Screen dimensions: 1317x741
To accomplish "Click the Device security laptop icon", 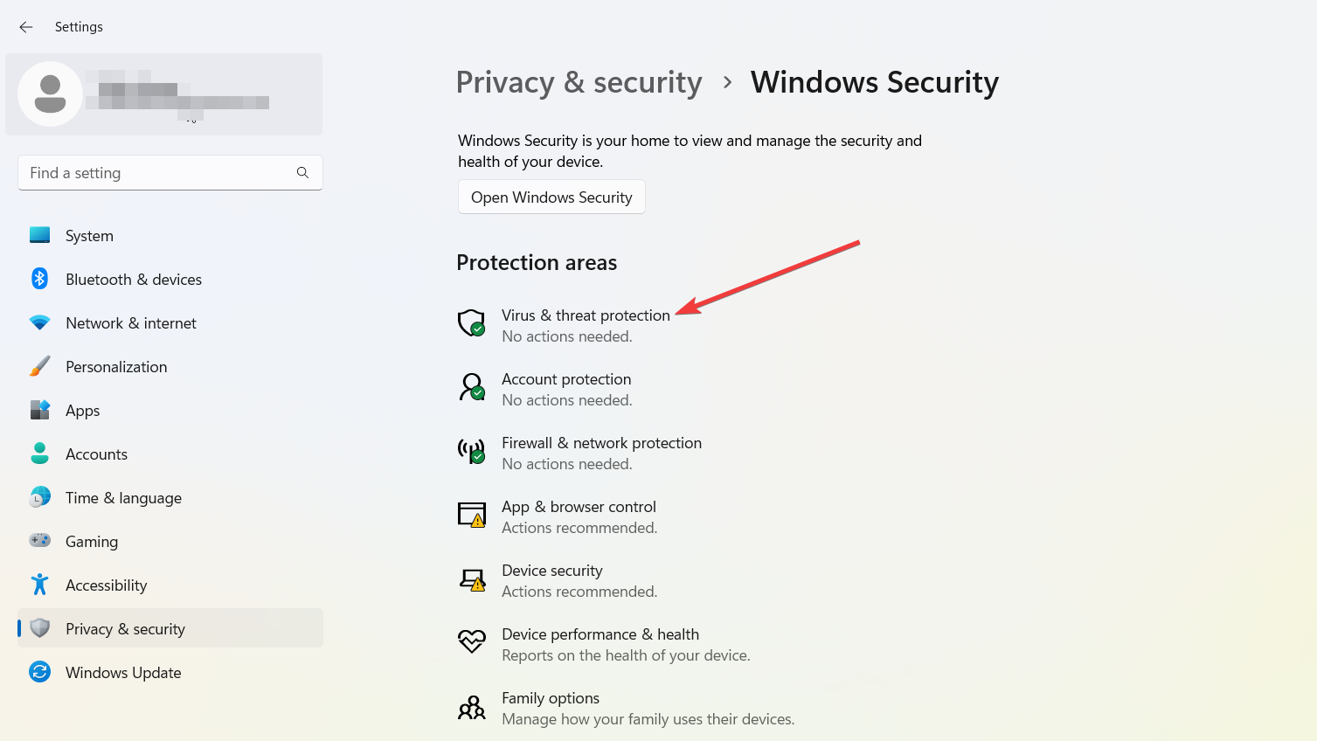I will (472, 579).
